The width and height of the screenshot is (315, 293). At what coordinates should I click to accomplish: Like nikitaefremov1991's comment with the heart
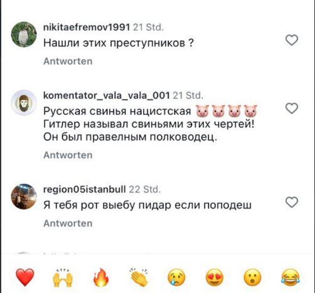coord(292,40)
